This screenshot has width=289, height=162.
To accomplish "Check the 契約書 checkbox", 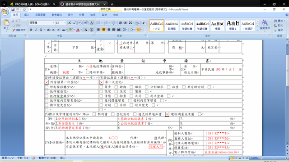I will pos(94,114).
